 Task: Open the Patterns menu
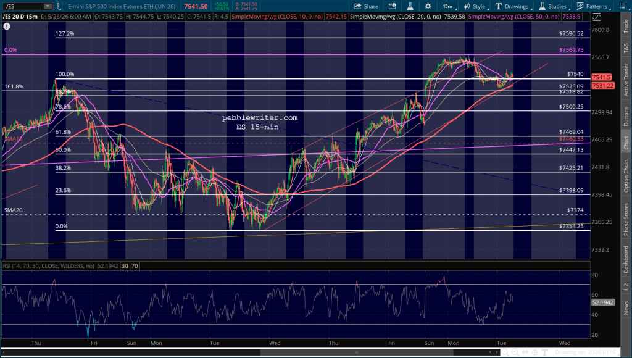[x=593, y=6]
